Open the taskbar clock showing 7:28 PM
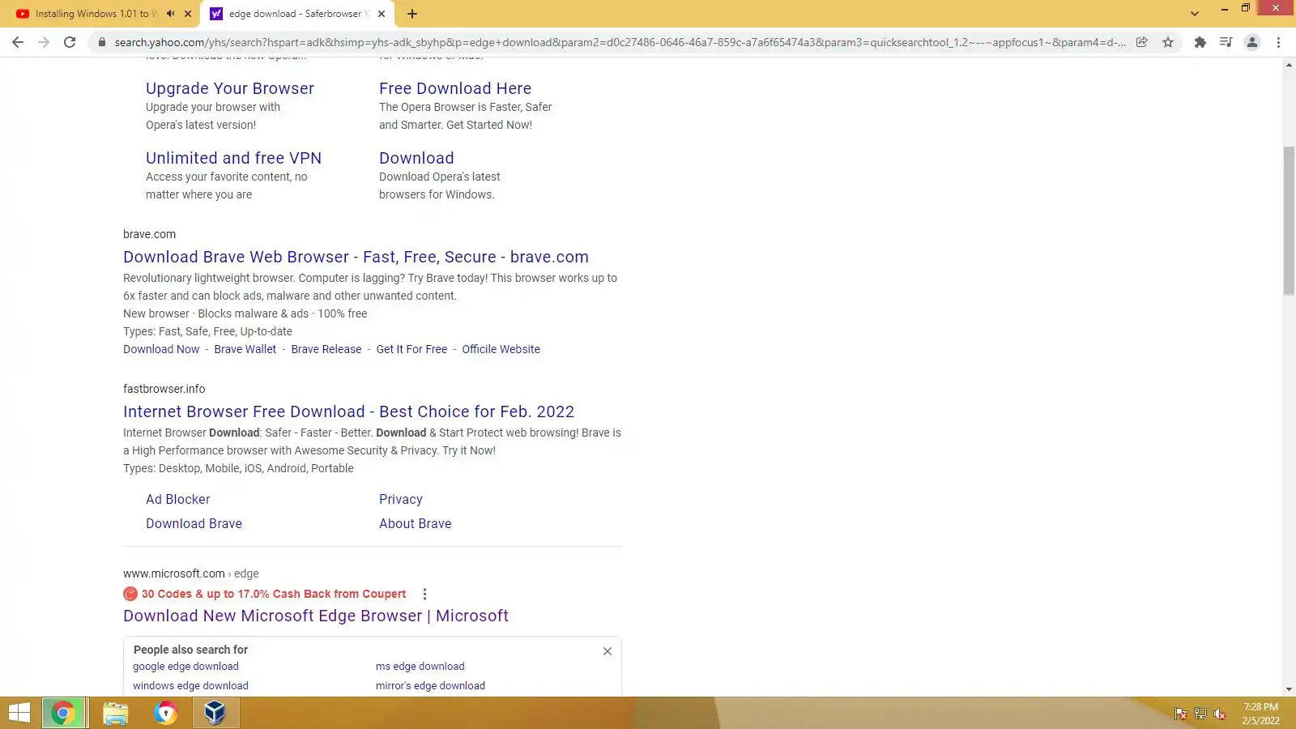Image resolution: width=1296 pixels, height=729 pixels. 1261,714
